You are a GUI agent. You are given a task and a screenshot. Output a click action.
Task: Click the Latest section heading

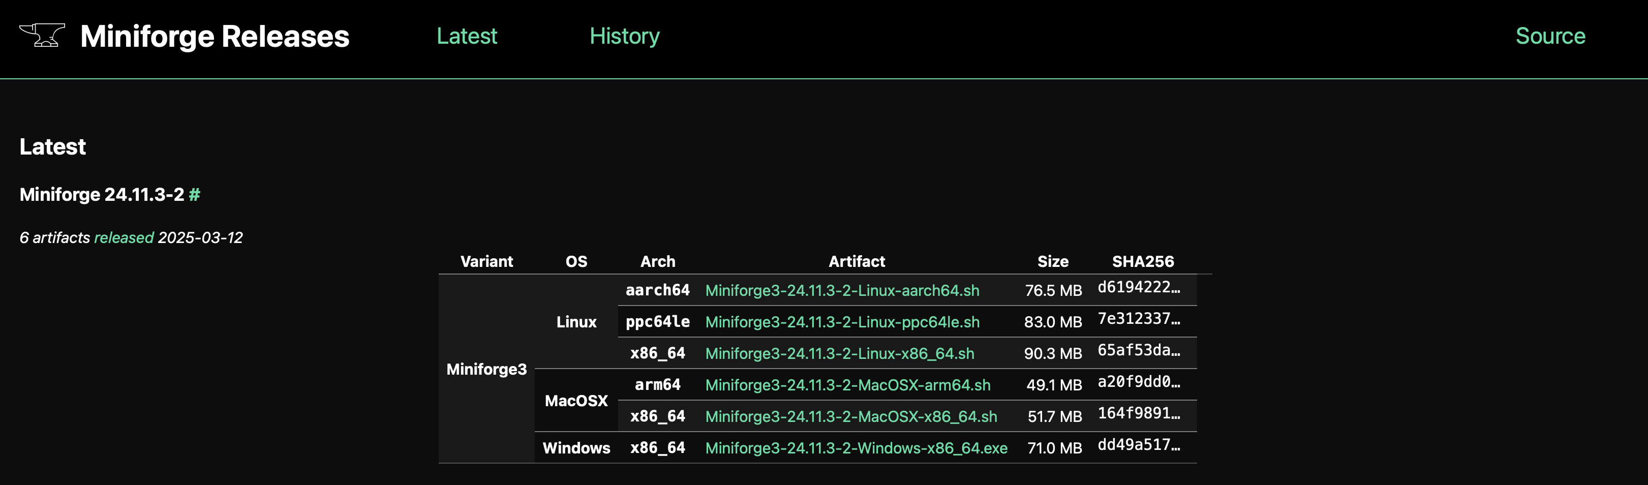coord(52,147)
